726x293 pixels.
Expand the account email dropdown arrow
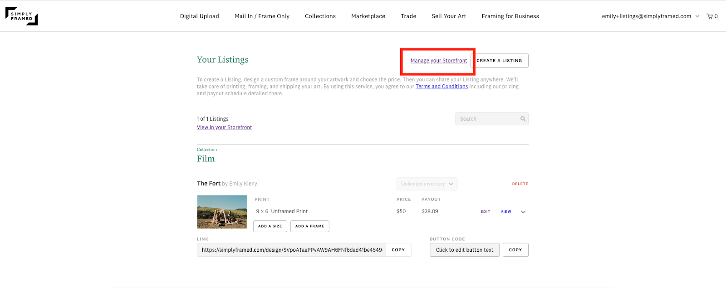[697, 16]
